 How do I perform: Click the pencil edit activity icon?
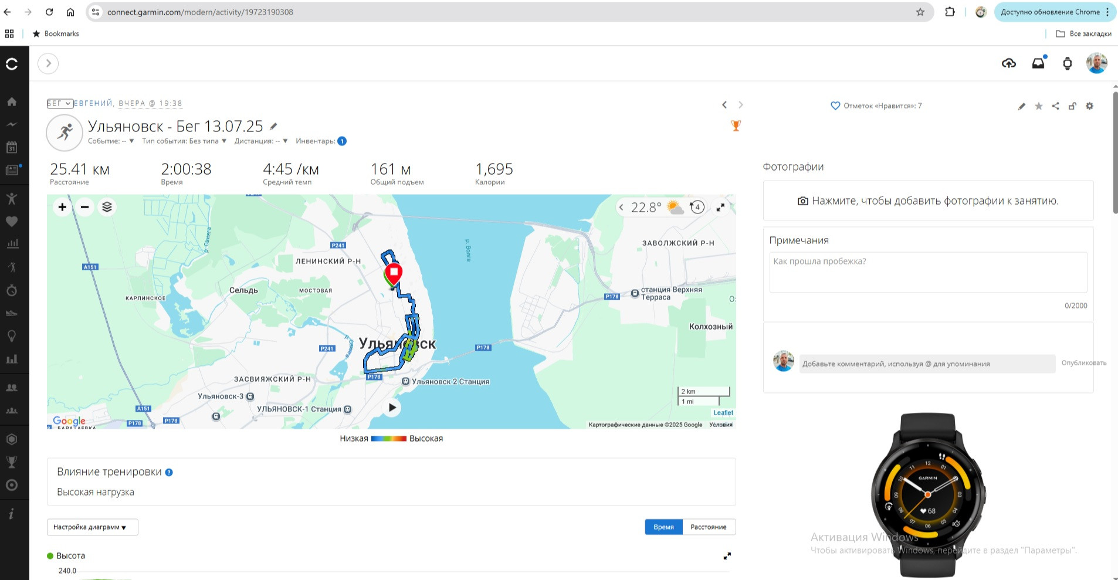click(x=1022, y=106)
